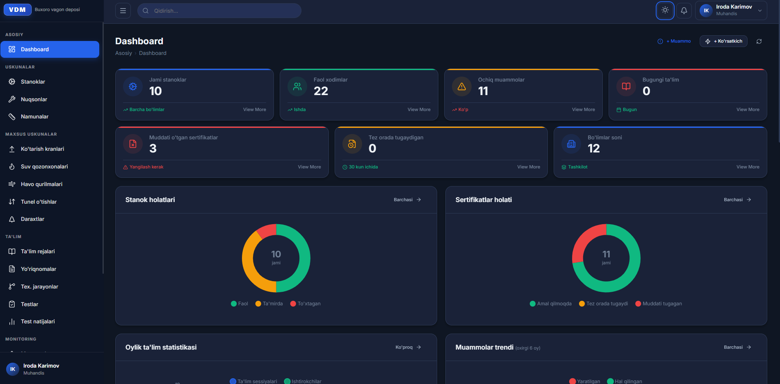Click the Havo qurilmalari wind icon
This screenshot has width=780, height=384.
(x=12, y=184)
